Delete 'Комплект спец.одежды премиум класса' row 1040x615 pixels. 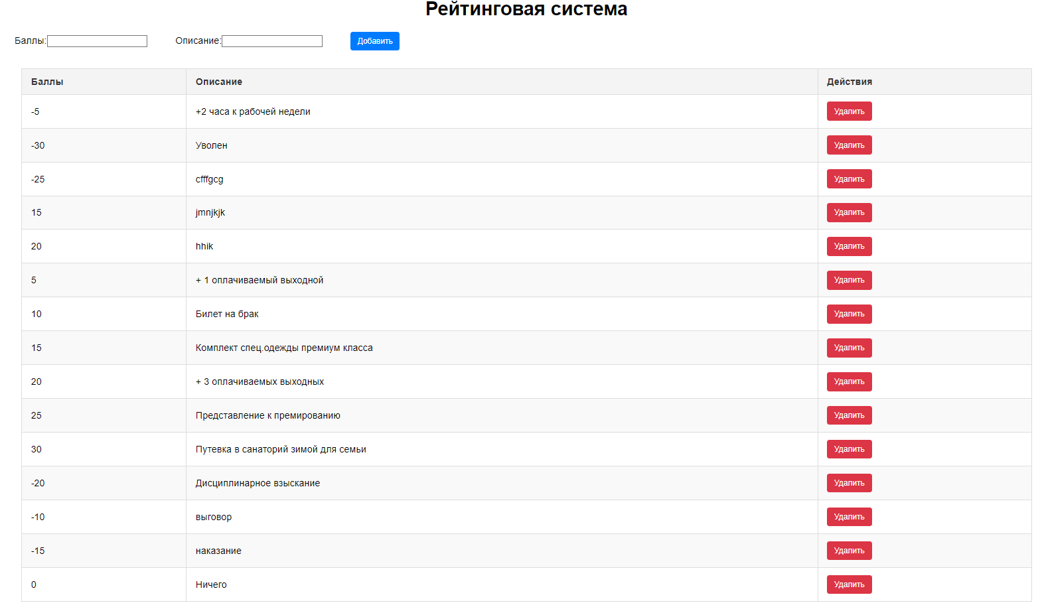coord(849,348)
